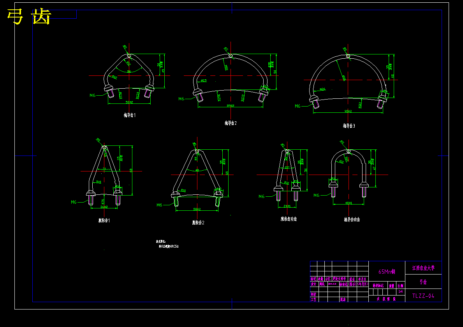463x327 pixels.
Task: Click the 重量 header in title block
Action: [391, 286]
